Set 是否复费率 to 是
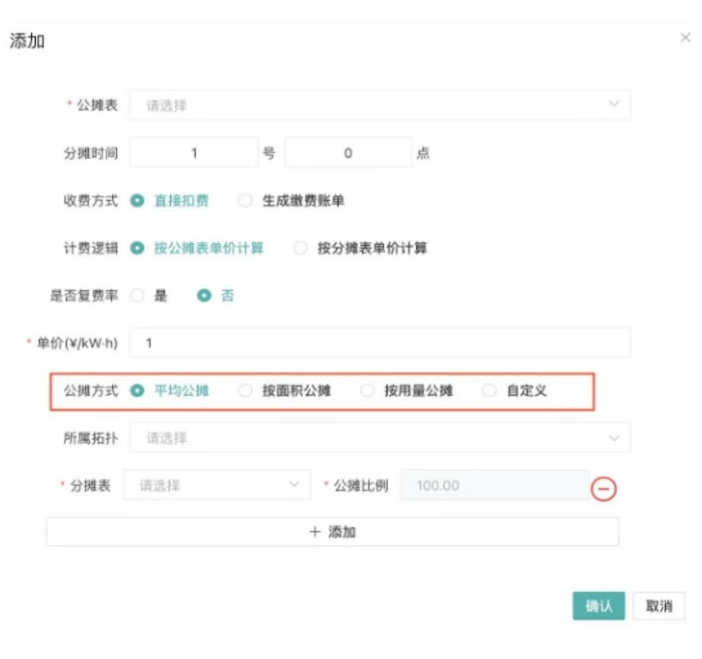 point(137,296)
